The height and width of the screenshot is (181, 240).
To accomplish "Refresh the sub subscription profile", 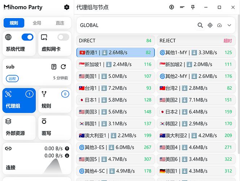I will coord(64,67).
